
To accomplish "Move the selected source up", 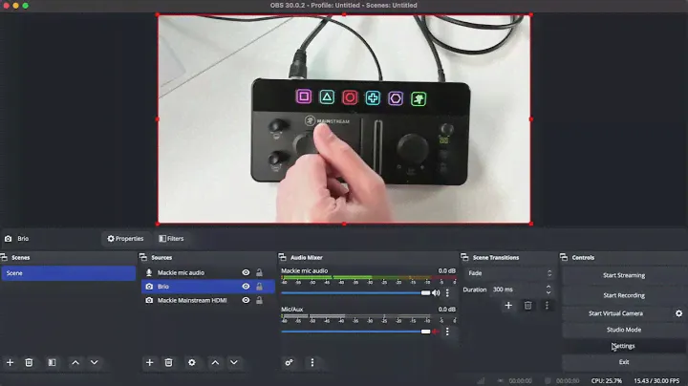I will (215, 363).
